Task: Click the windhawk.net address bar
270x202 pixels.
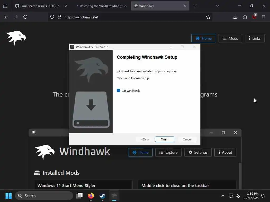Action: pyautogui.click(x=131, y=17)
